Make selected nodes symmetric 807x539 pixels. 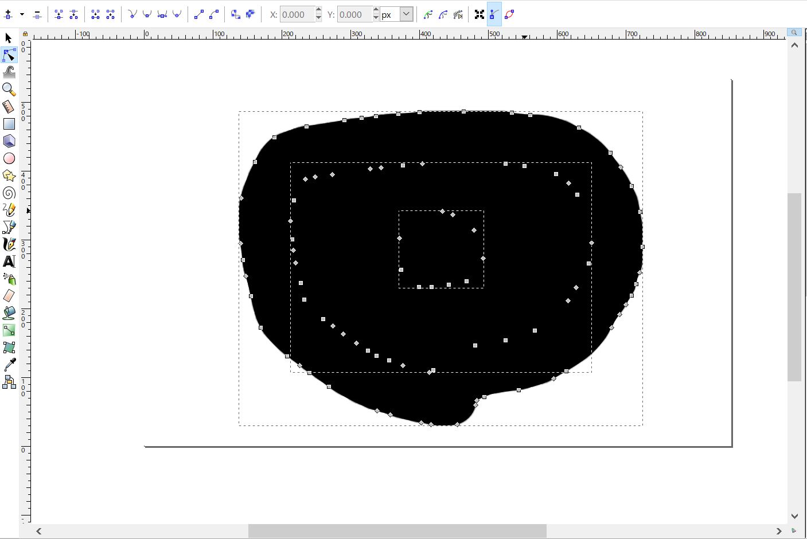[x=162, y=14]
